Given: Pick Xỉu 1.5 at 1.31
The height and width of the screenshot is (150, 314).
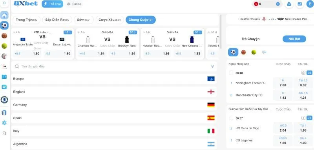Looking at the screenshot, I should tap(303, 95).
